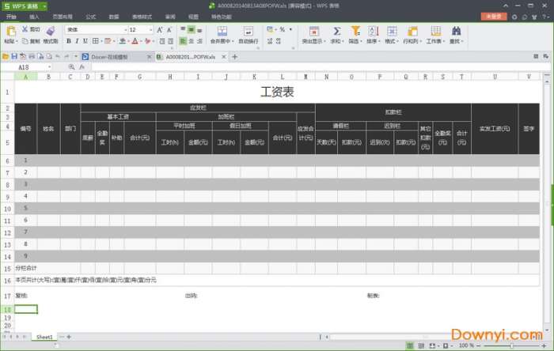The image size is (554, 351).
Task: Click the Open folder icon in quick toolbar
Action: point(6,56)
